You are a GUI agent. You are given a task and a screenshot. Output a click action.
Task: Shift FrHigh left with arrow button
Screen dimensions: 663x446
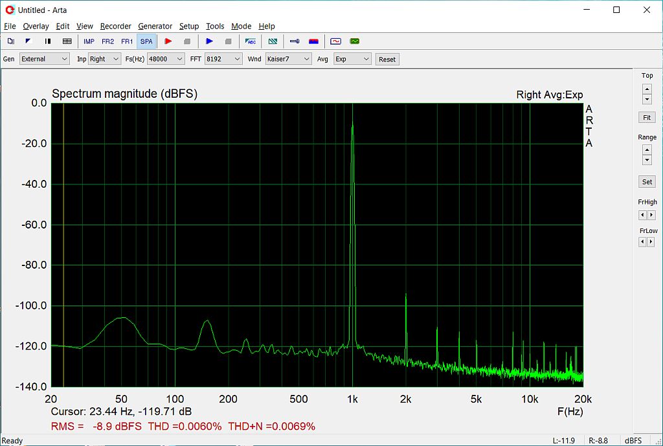click(643, 215)
